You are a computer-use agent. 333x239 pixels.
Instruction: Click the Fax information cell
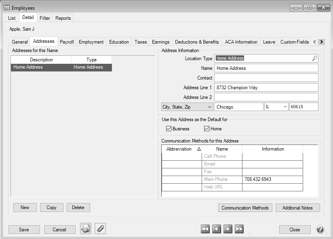point(272,172)
